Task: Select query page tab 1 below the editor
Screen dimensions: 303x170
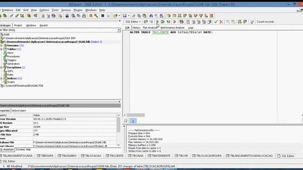Action: pos(133,121)
